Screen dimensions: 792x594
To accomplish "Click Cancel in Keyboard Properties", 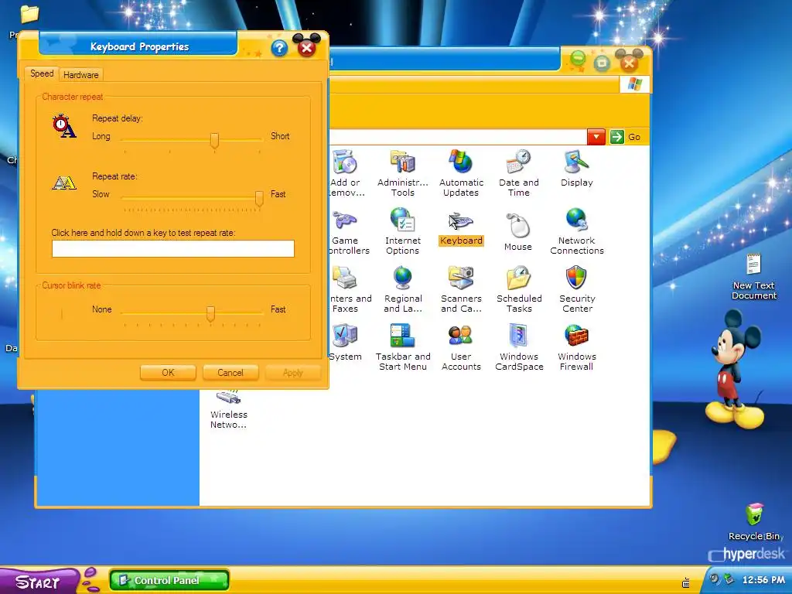I will point(230,373).
